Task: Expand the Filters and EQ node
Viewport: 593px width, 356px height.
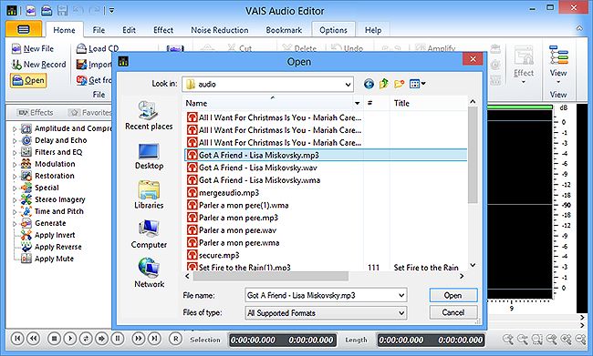Action: pos(15,153)
